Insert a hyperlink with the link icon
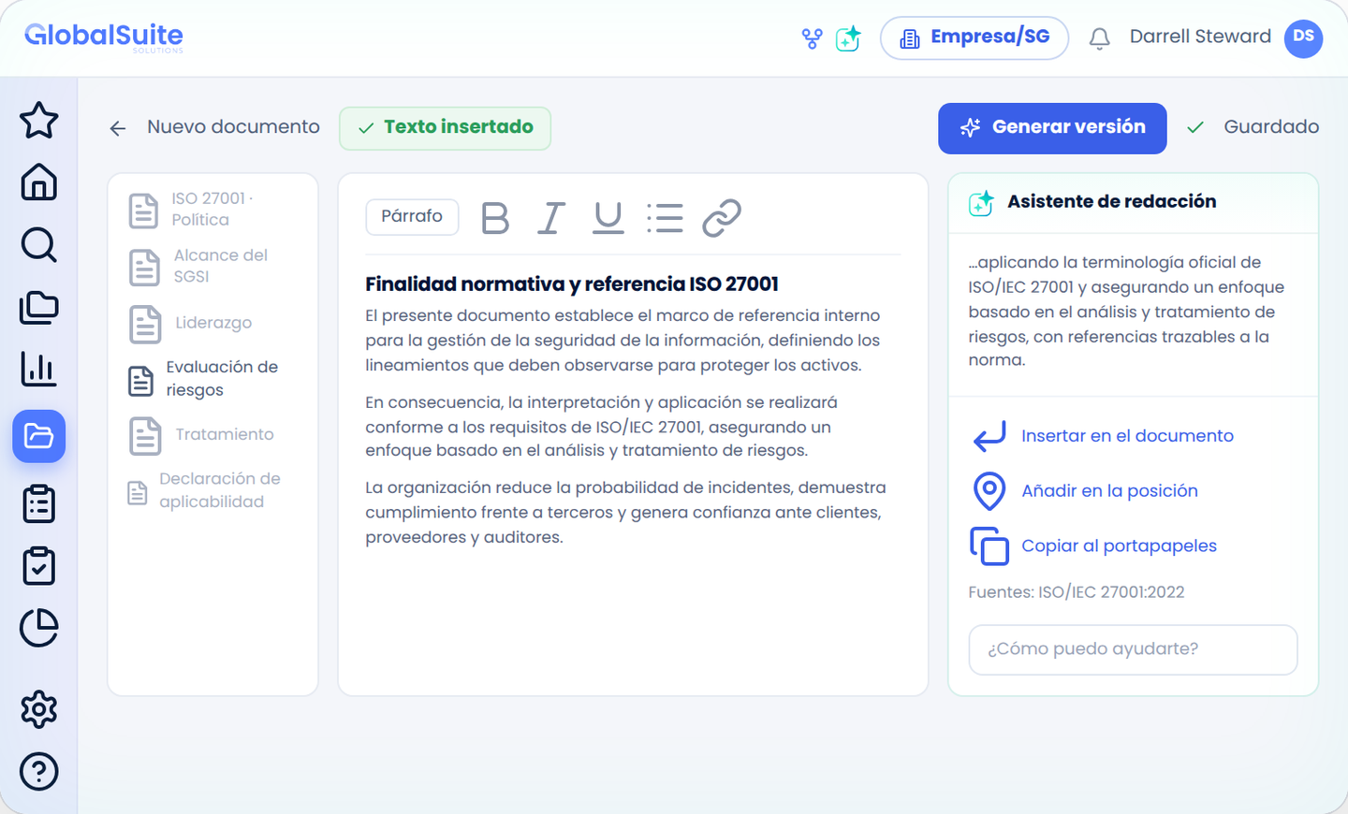1348x814 pixels. (722, 218)
